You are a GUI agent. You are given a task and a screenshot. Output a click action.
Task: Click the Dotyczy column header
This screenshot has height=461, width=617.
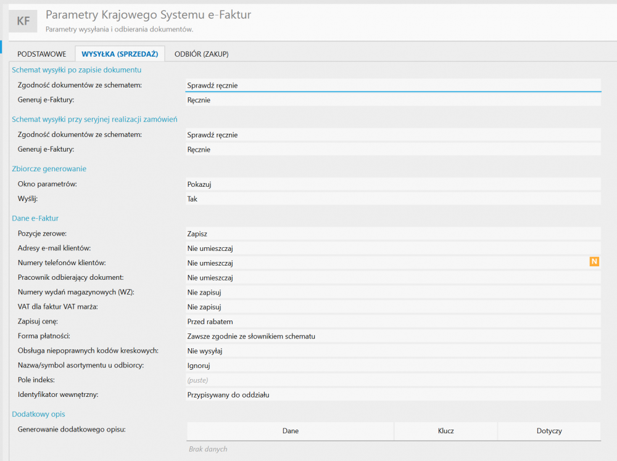click(x=549, y=431)
